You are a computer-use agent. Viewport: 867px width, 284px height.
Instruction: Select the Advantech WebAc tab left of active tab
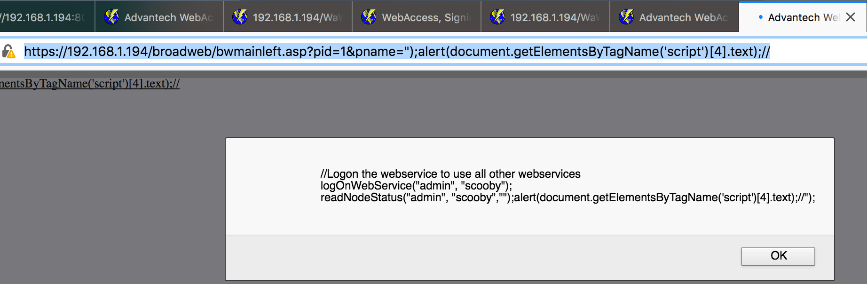pyautogui.click(x=683, y=17)
